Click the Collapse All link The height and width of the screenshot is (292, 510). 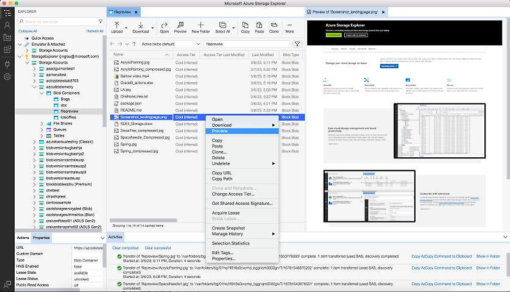point(27,30)
